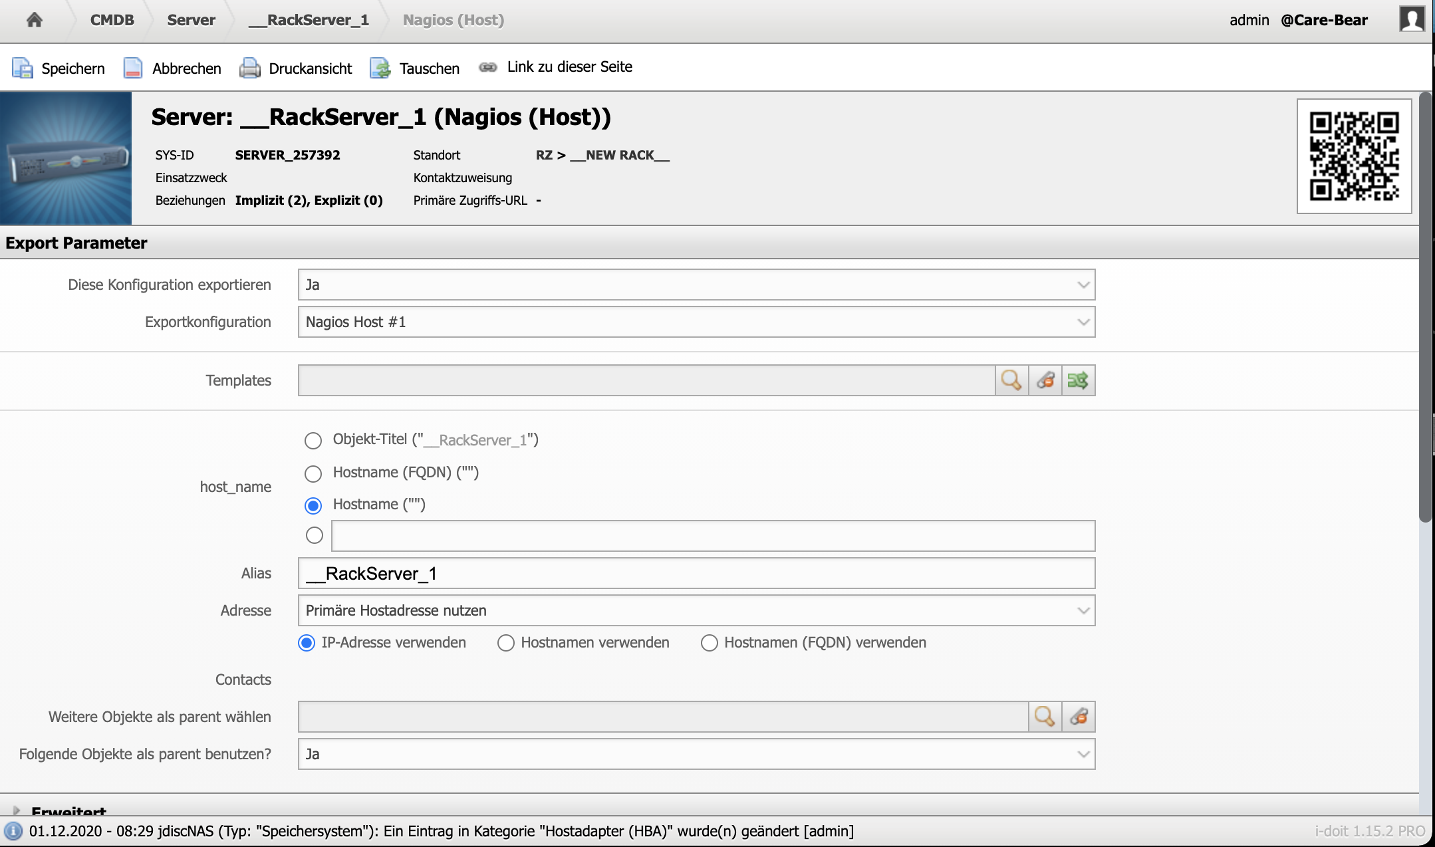Detach parent objects icon
The width and height of the screenshot is (1435, 847).
pos(1079,717)
